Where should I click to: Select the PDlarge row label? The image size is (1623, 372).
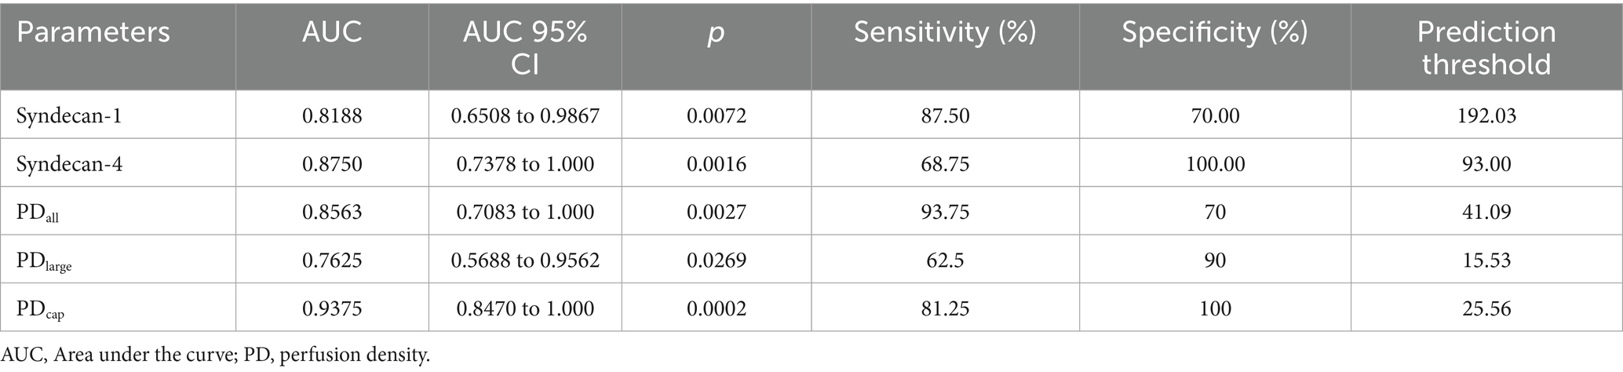pos(44,261)
